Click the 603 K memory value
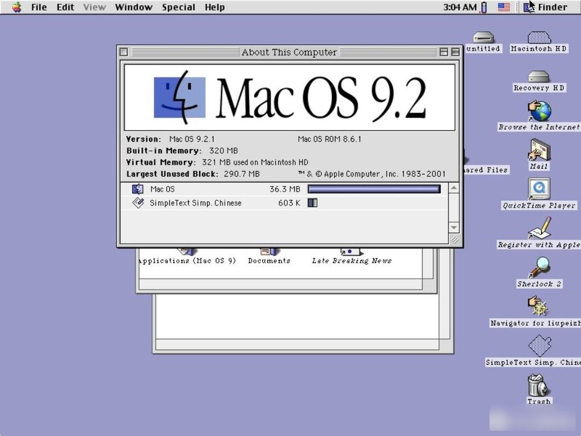The width and height of the screenshot is (581, 436). point(289,203)
